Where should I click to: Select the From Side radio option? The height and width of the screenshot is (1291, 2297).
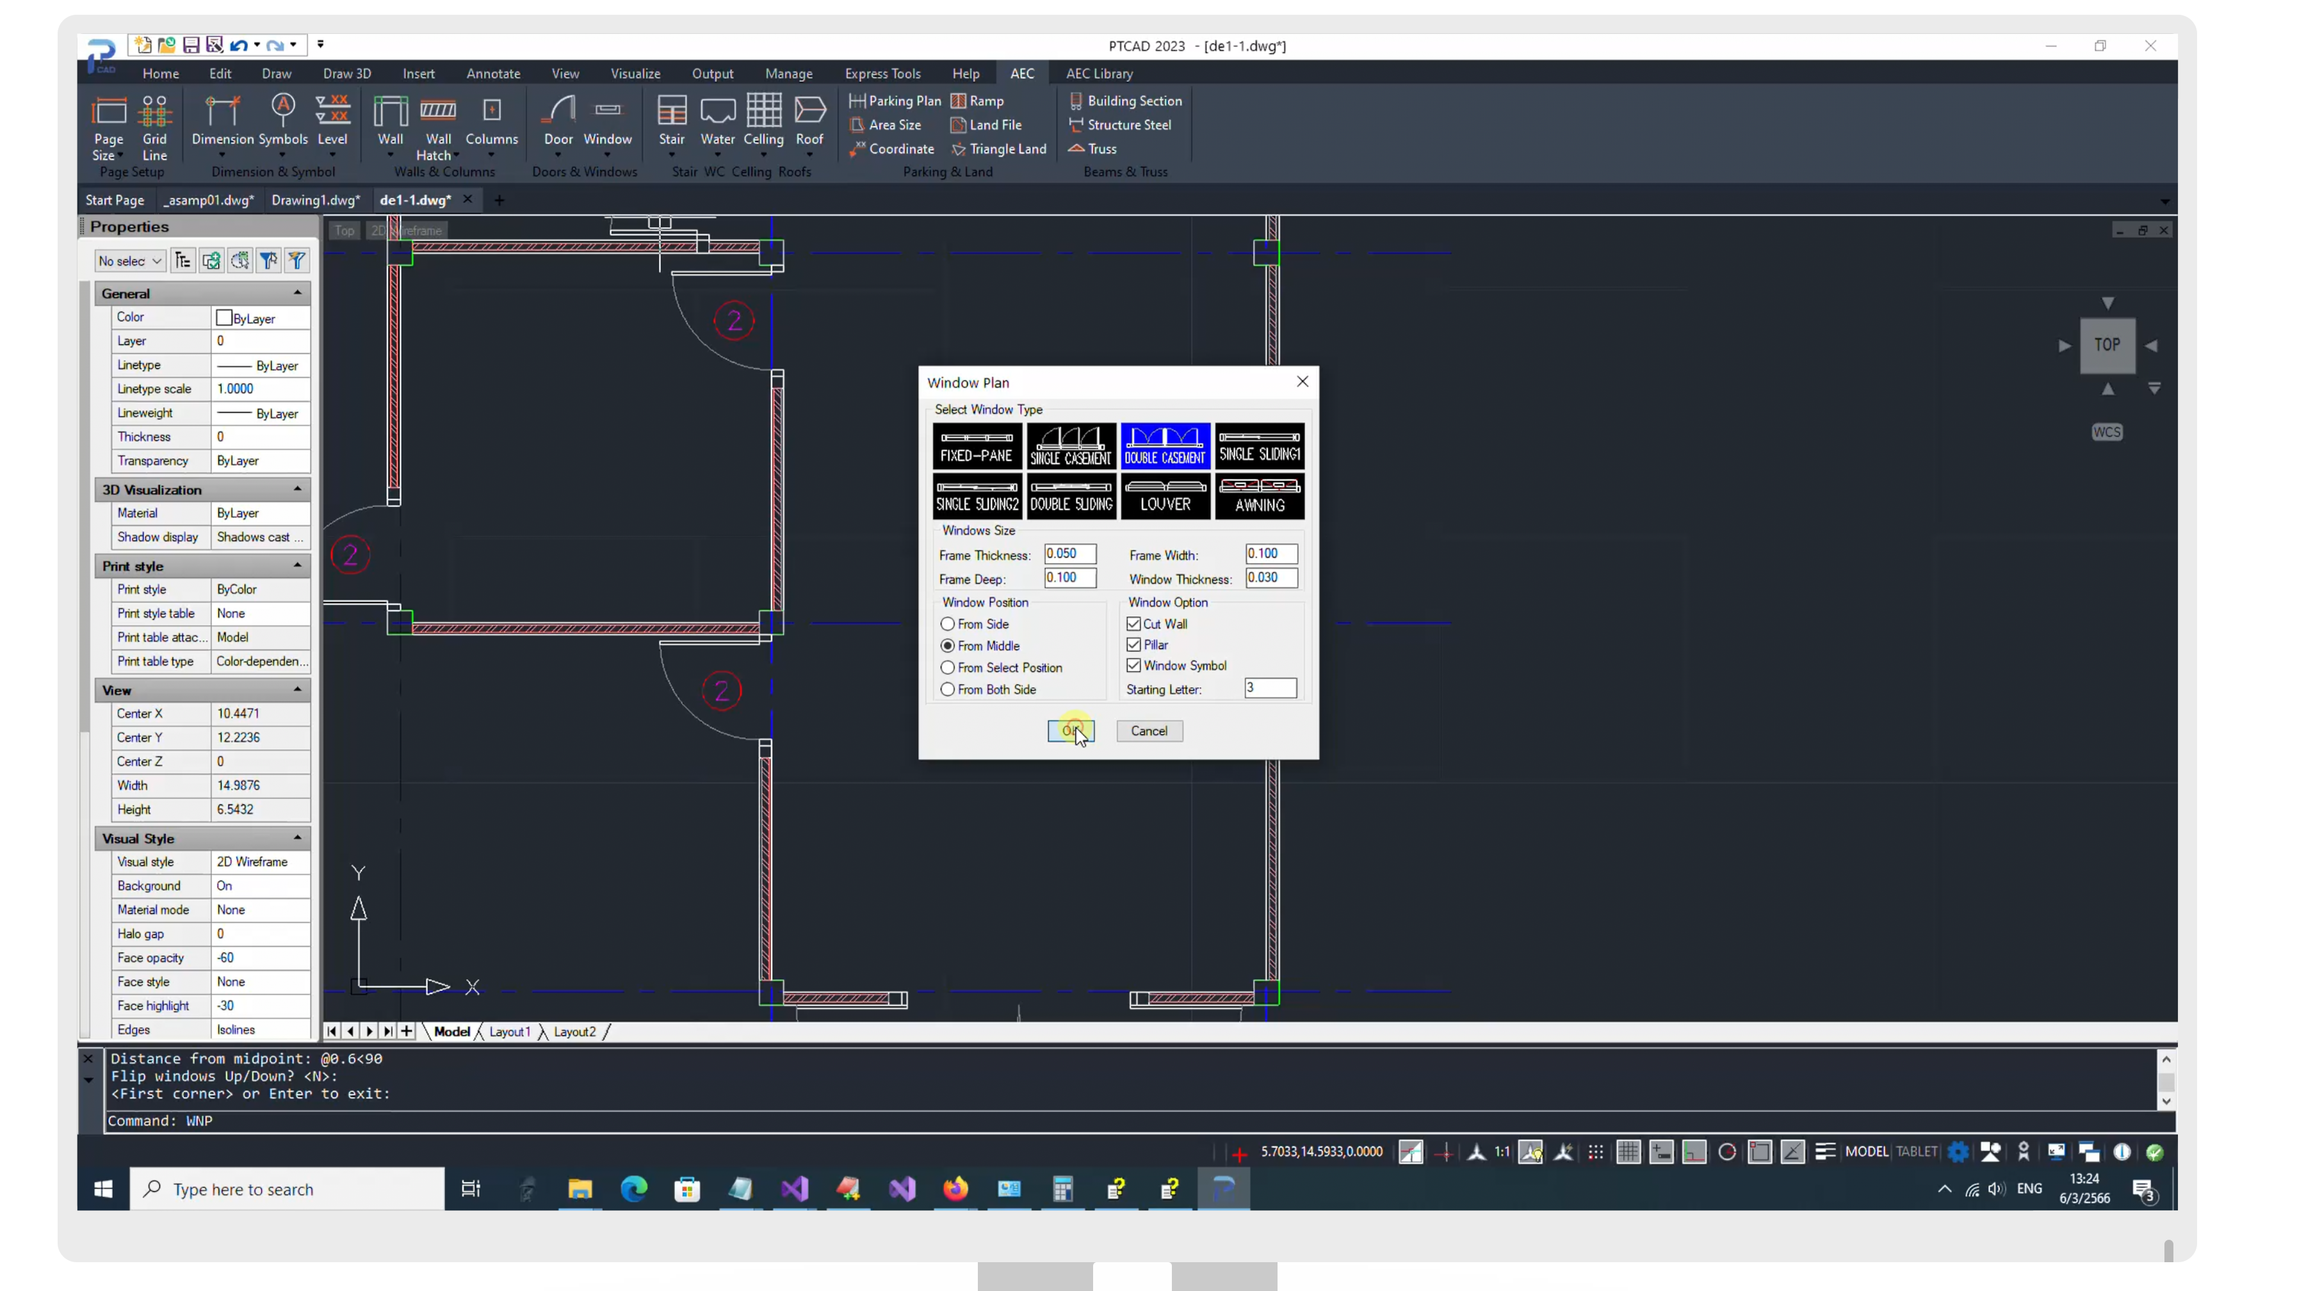(948, 623)
